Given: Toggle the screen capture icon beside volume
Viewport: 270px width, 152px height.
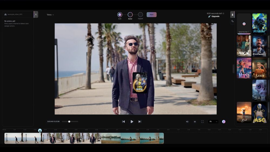Looking at the screenshot, I should pos(195,121).
